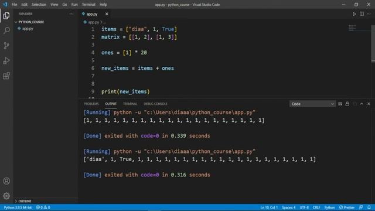375x211 pixels.
Task: Switch to the PROBLEMS panel tab
Action: [91, 104]
